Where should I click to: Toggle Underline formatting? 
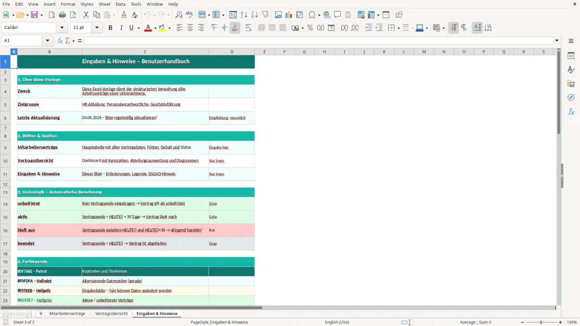pyautogui.click(x=131, y=28)
